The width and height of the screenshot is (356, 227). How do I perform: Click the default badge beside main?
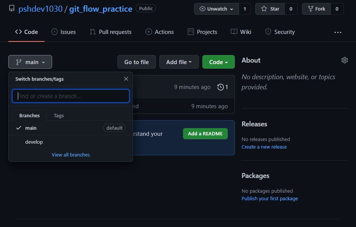click(x=114, y=128)
